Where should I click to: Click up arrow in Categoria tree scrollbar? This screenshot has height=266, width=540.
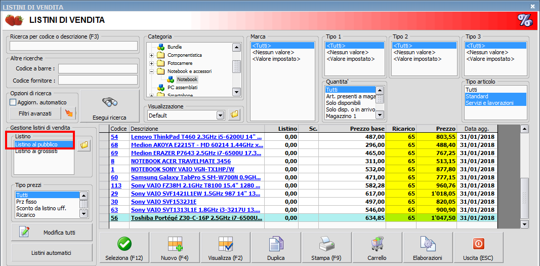tap(236, 47)
